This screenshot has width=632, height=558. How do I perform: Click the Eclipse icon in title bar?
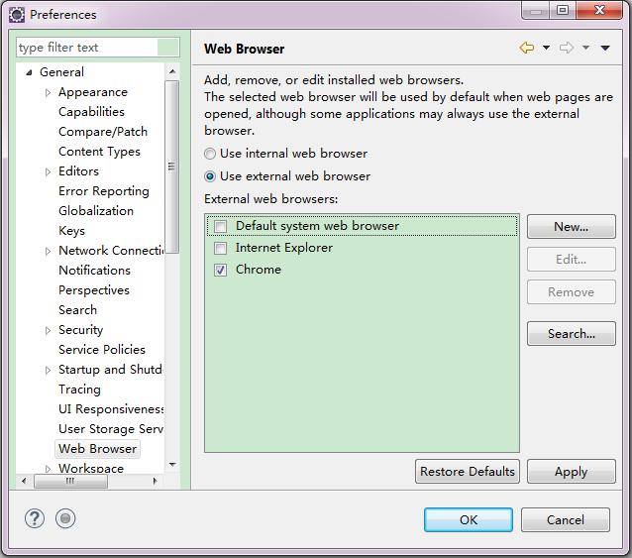(17, 15)
